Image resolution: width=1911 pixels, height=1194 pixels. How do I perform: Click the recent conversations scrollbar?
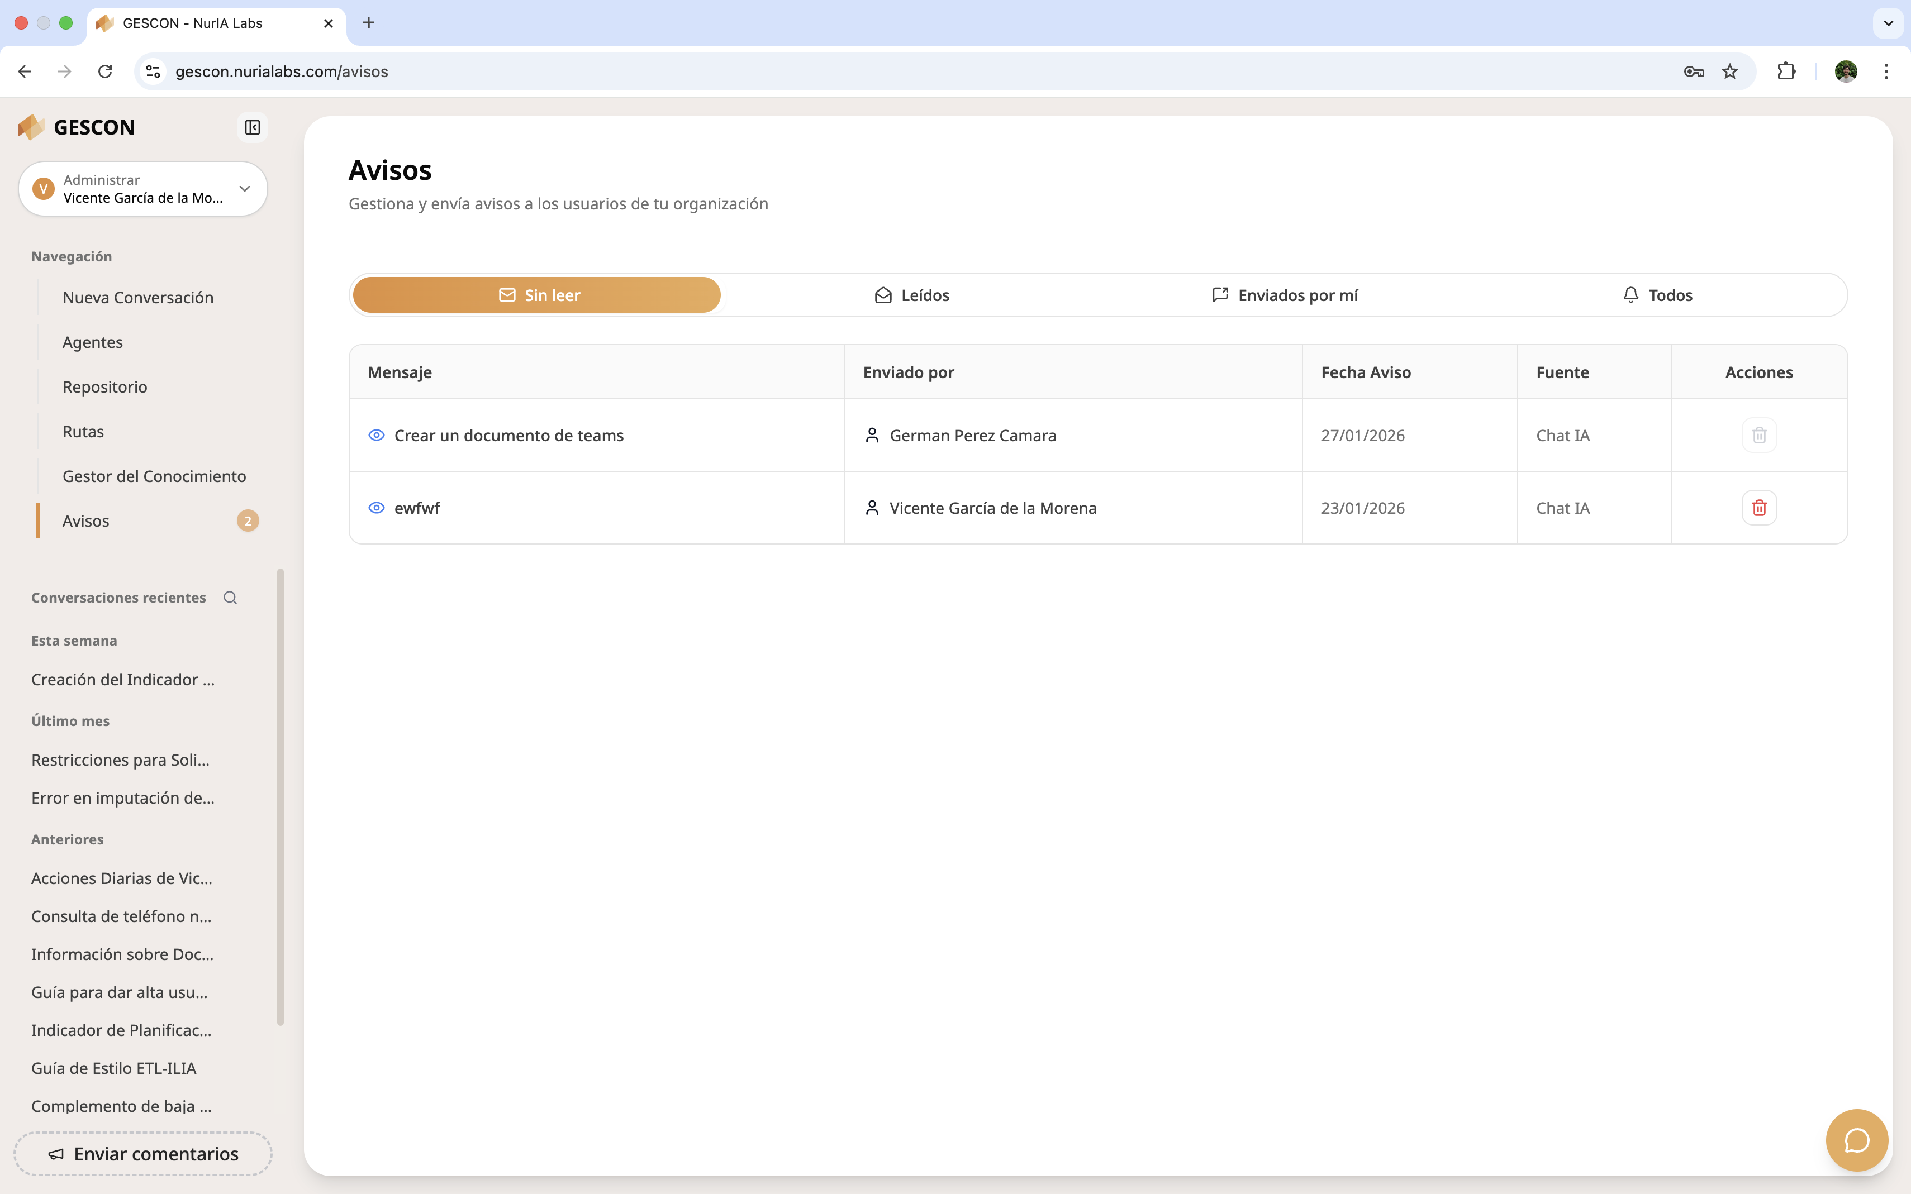(x=281, y=797)
